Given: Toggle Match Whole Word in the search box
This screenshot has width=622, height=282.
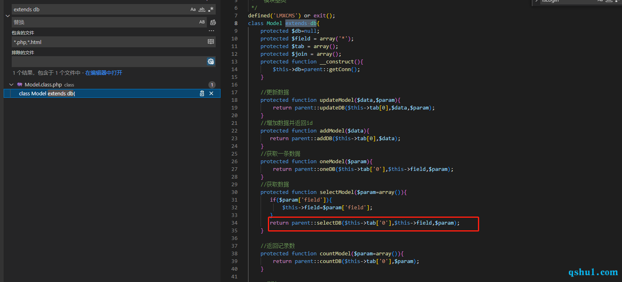Looking at the screenshot, I should click(x=202, y=9).
